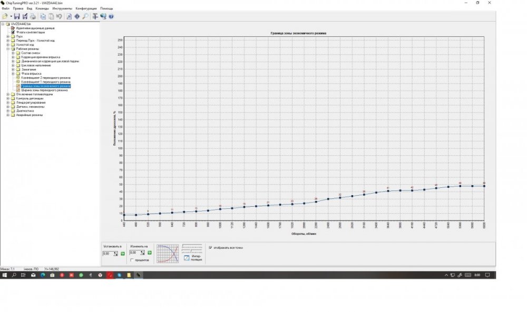
Task: Apply the 'Установить в' value with green arrow
Action: (x=122, y=254)
